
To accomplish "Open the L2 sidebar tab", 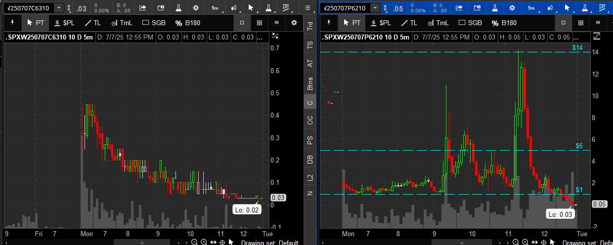I will (x=310, y=177).
